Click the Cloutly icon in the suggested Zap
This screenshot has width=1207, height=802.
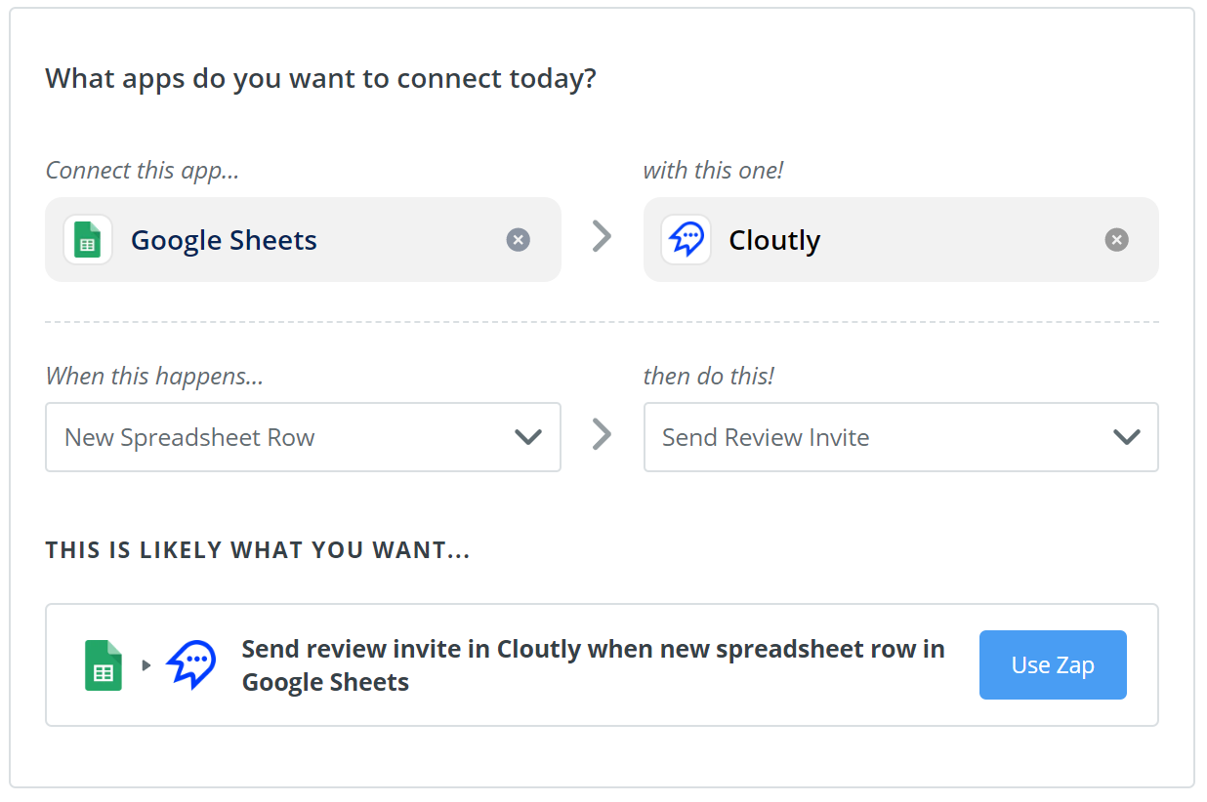191,665
